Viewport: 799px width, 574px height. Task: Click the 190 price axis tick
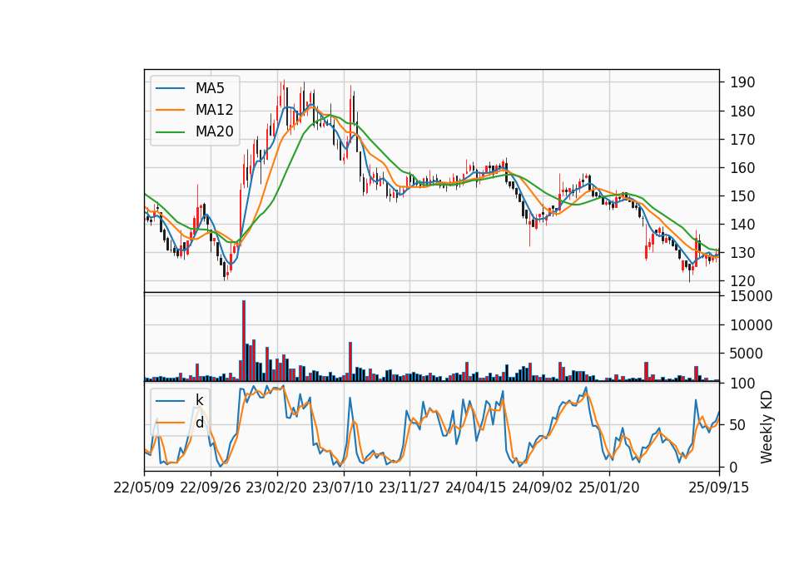(x=742, y=82)
